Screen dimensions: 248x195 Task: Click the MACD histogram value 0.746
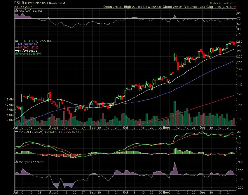76,132
